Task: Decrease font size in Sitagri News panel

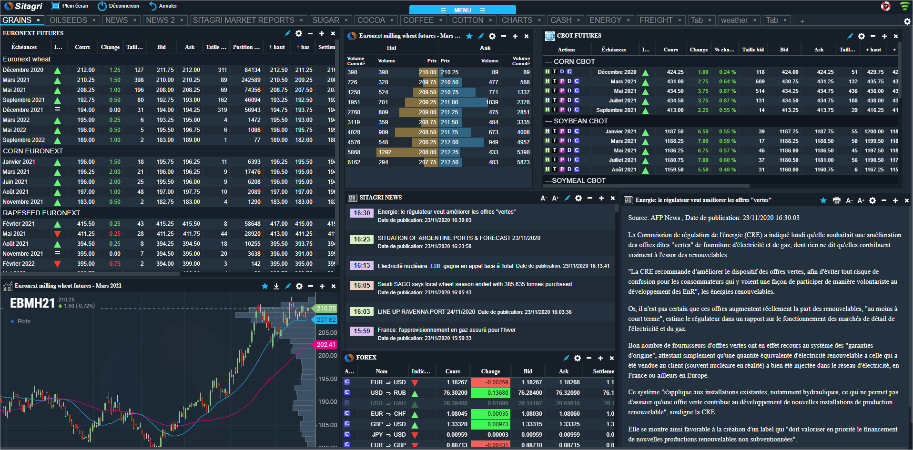Action: [544, 198]
